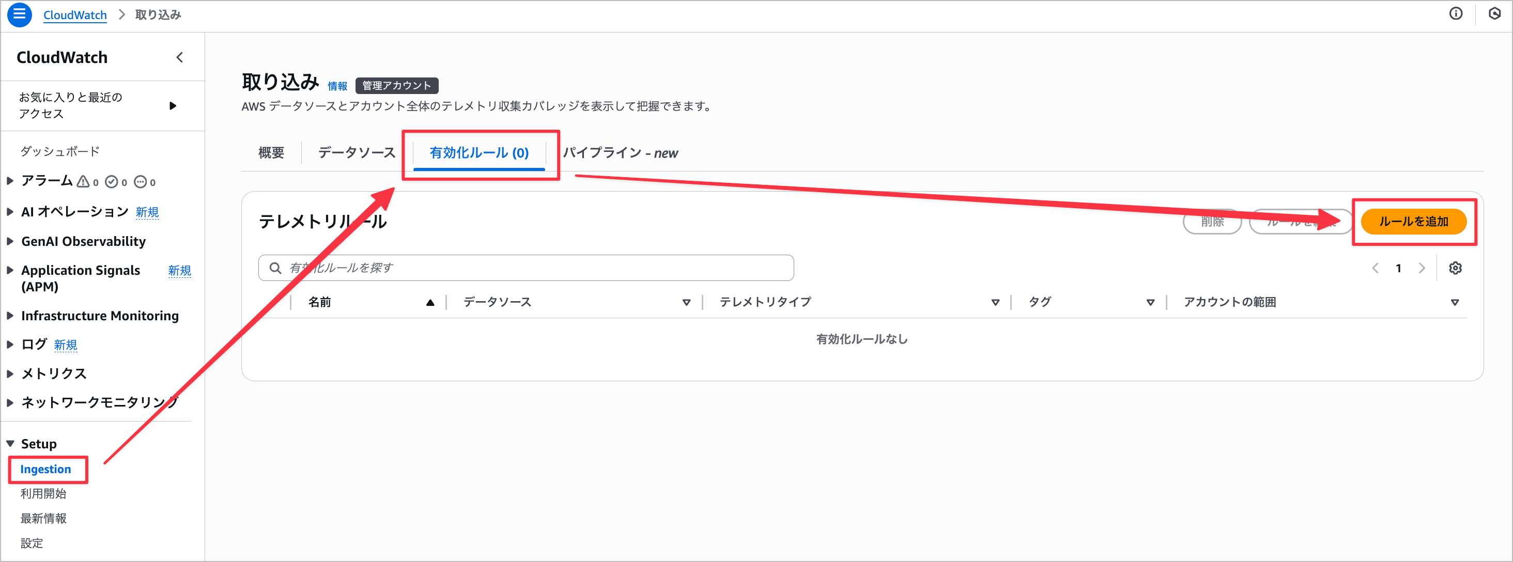Collapse the Setup sidebar section
The width and height of the screenshot is (1513, 562).
10,443
